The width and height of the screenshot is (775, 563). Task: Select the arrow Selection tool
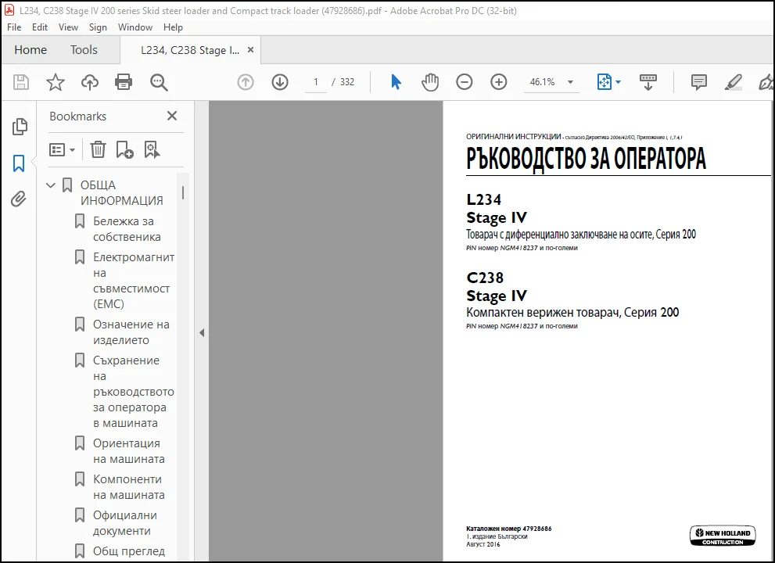(x=396, y=82)
